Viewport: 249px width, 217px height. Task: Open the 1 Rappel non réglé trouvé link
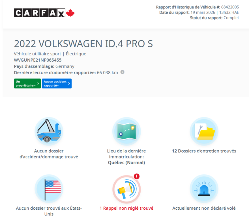click(x=126, y=208)
